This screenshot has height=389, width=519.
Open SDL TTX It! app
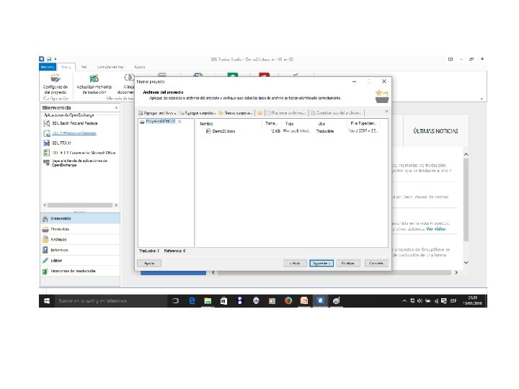click(x=57, y=143)
